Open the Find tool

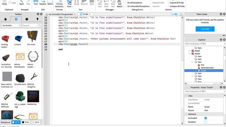36,2
